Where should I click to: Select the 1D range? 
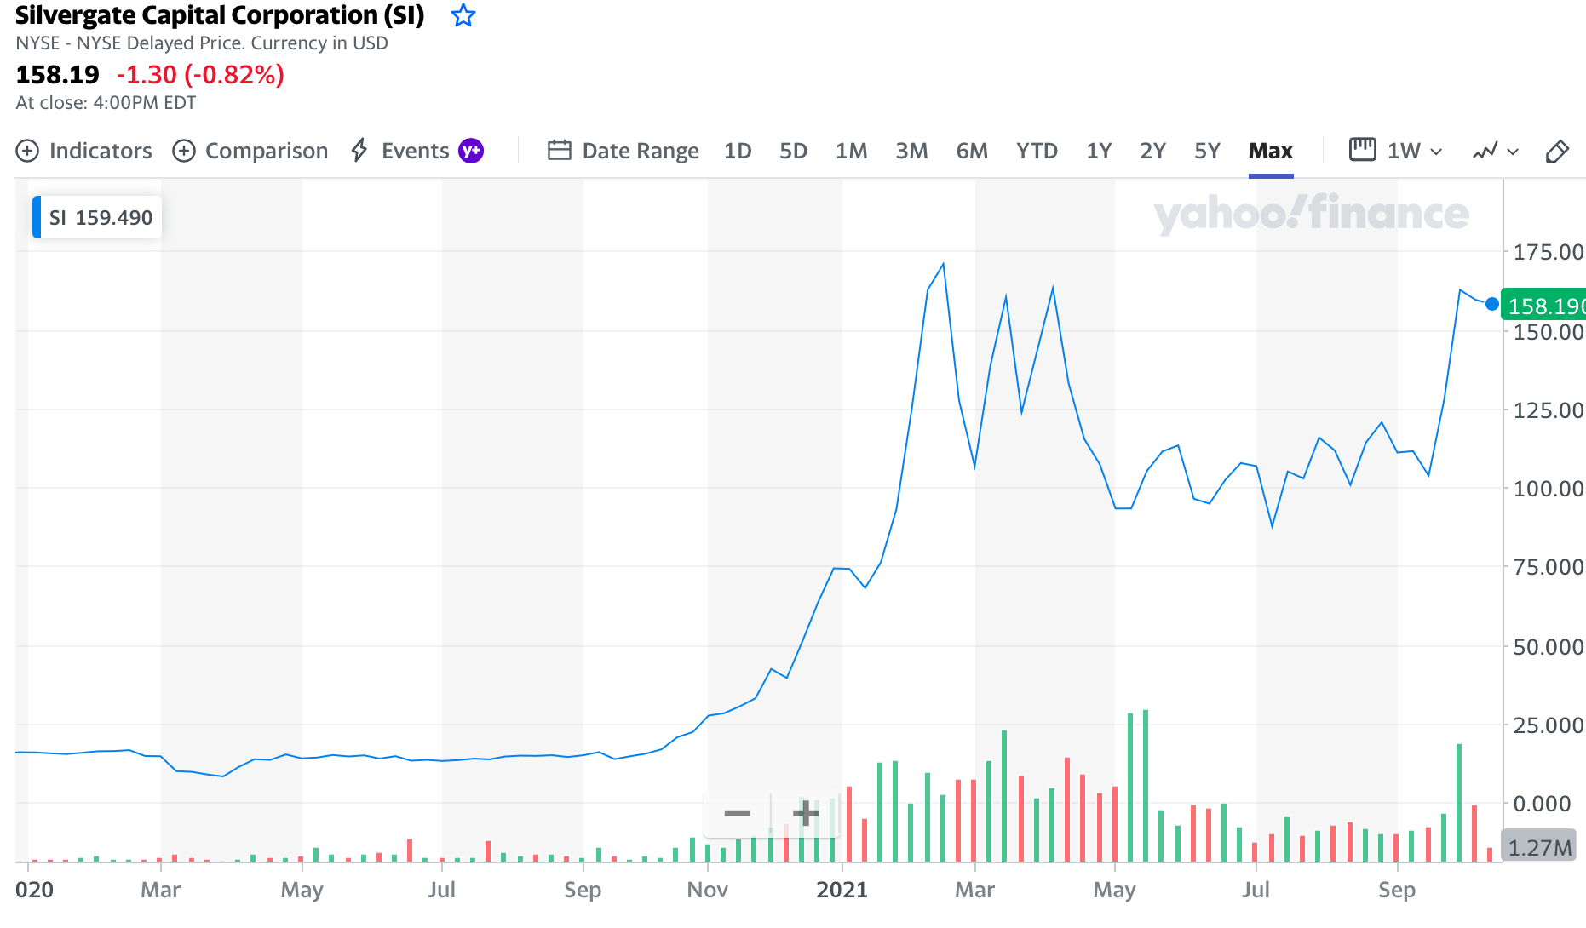738,151
